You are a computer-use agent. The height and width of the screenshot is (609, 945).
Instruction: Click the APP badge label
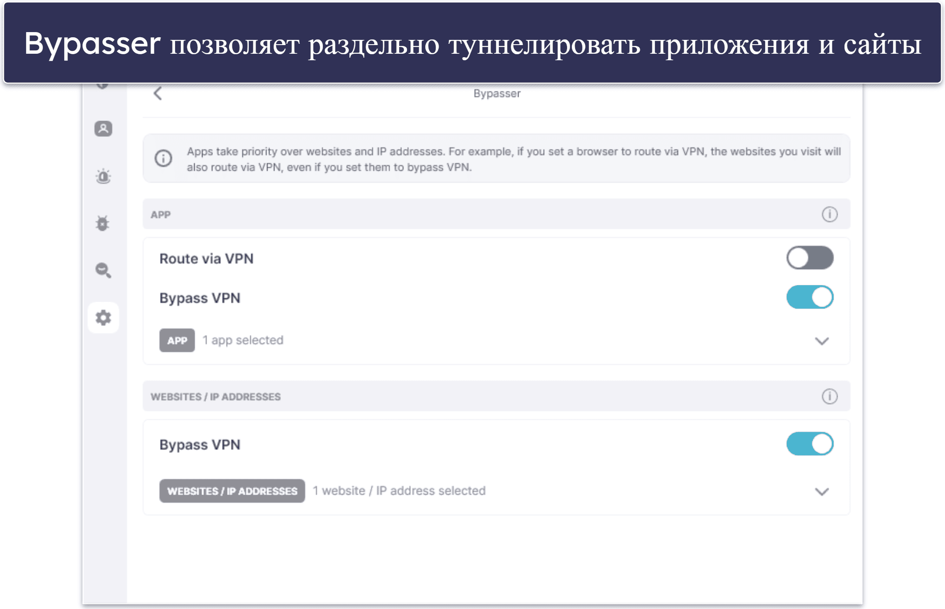[177, 340]
